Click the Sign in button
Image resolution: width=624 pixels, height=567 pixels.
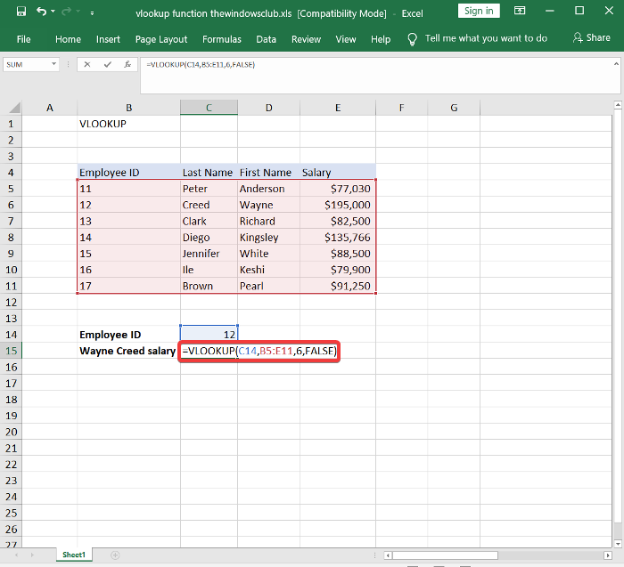click(x=479, y=11)
